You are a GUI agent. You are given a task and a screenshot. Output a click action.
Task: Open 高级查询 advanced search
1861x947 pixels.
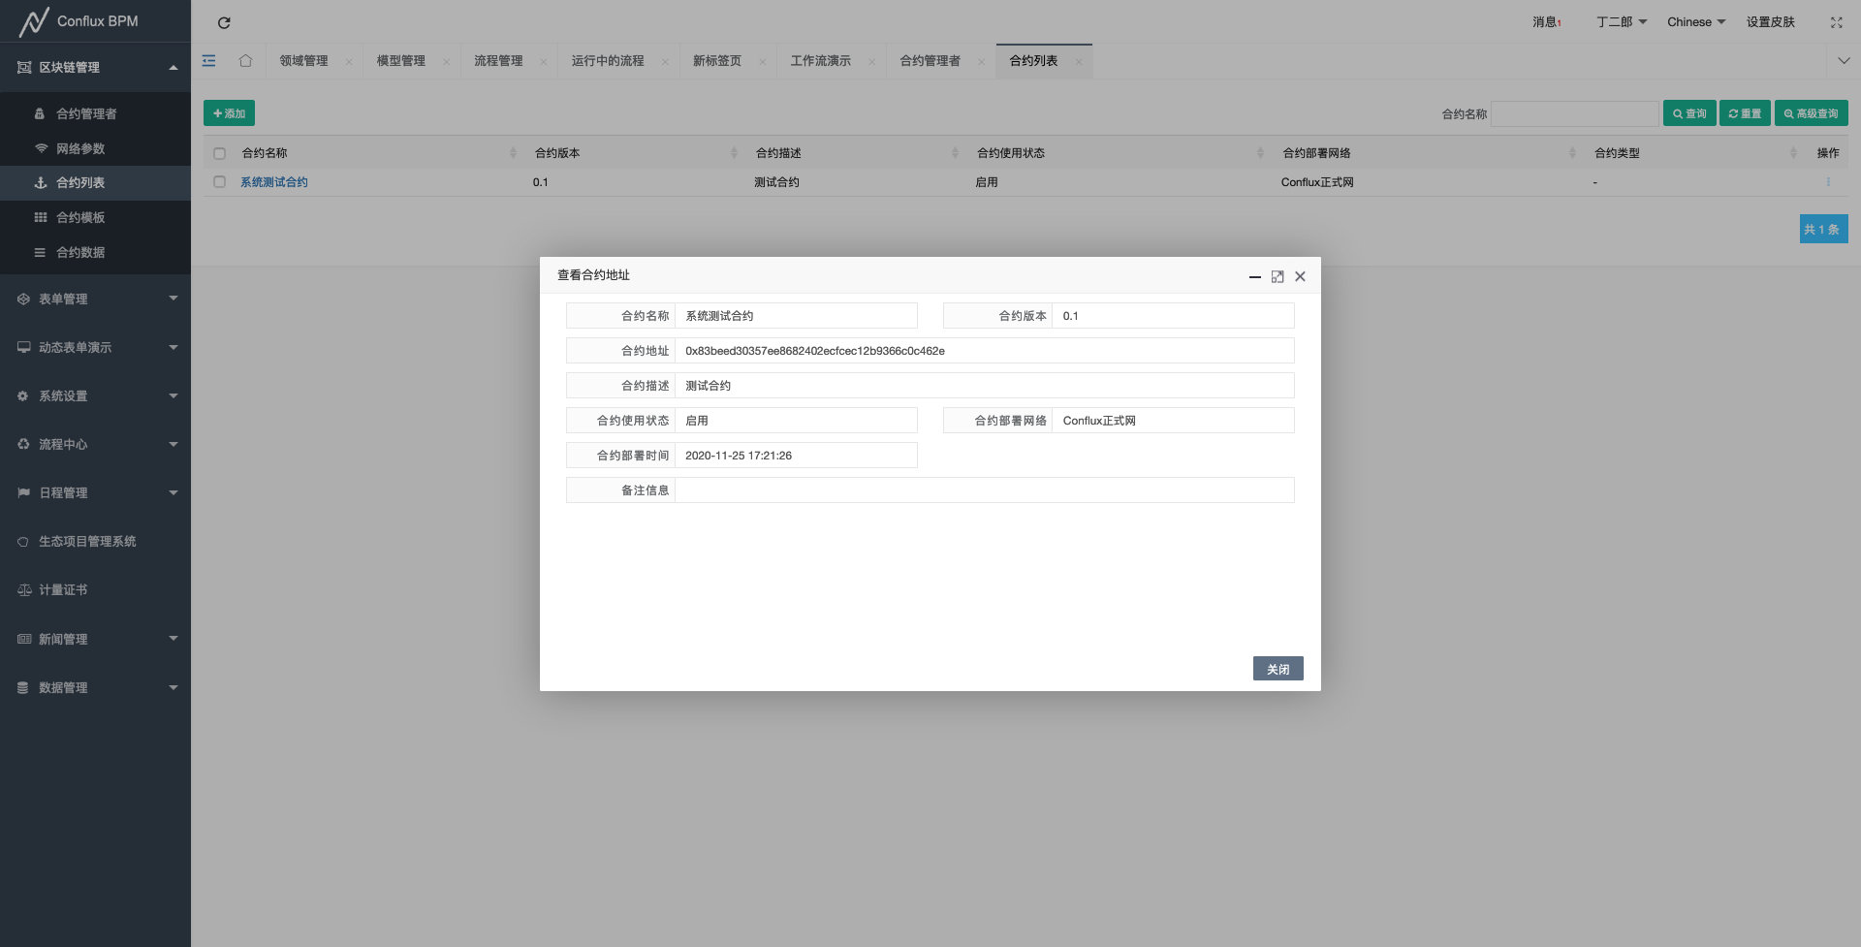point(1811,113)
